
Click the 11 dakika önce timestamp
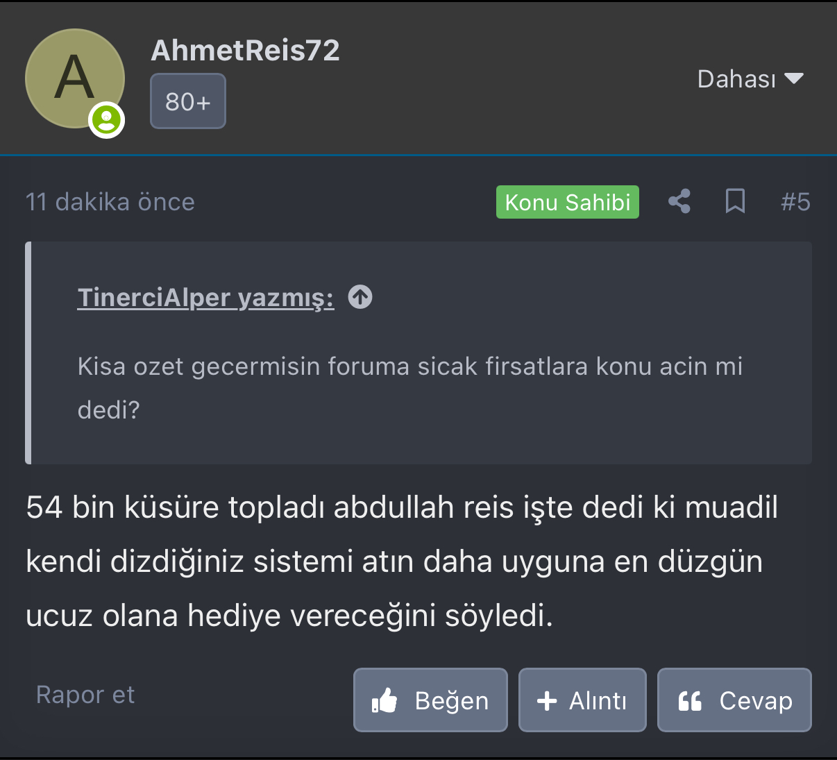click(x=110, y=202)
